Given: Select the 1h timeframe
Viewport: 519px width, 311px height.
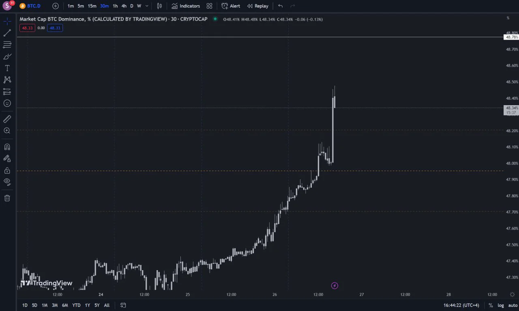Looking at the screenshot, I should coord(115,6).
